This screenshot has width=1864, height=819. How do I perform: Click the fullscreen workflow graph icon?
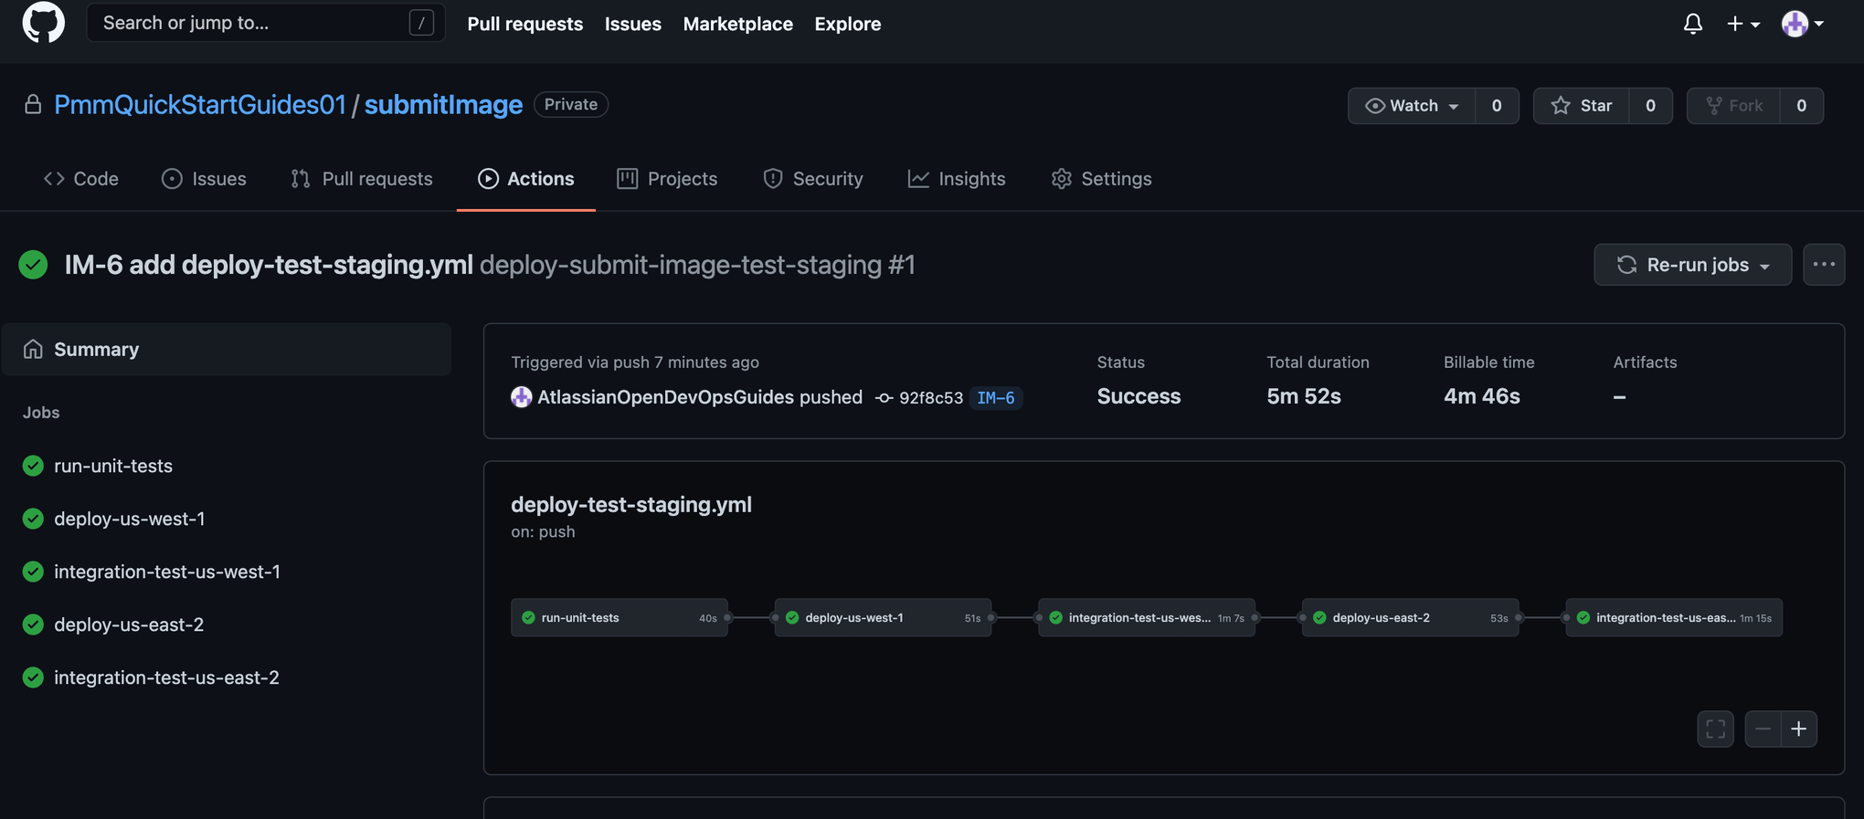coord(1715,729)
